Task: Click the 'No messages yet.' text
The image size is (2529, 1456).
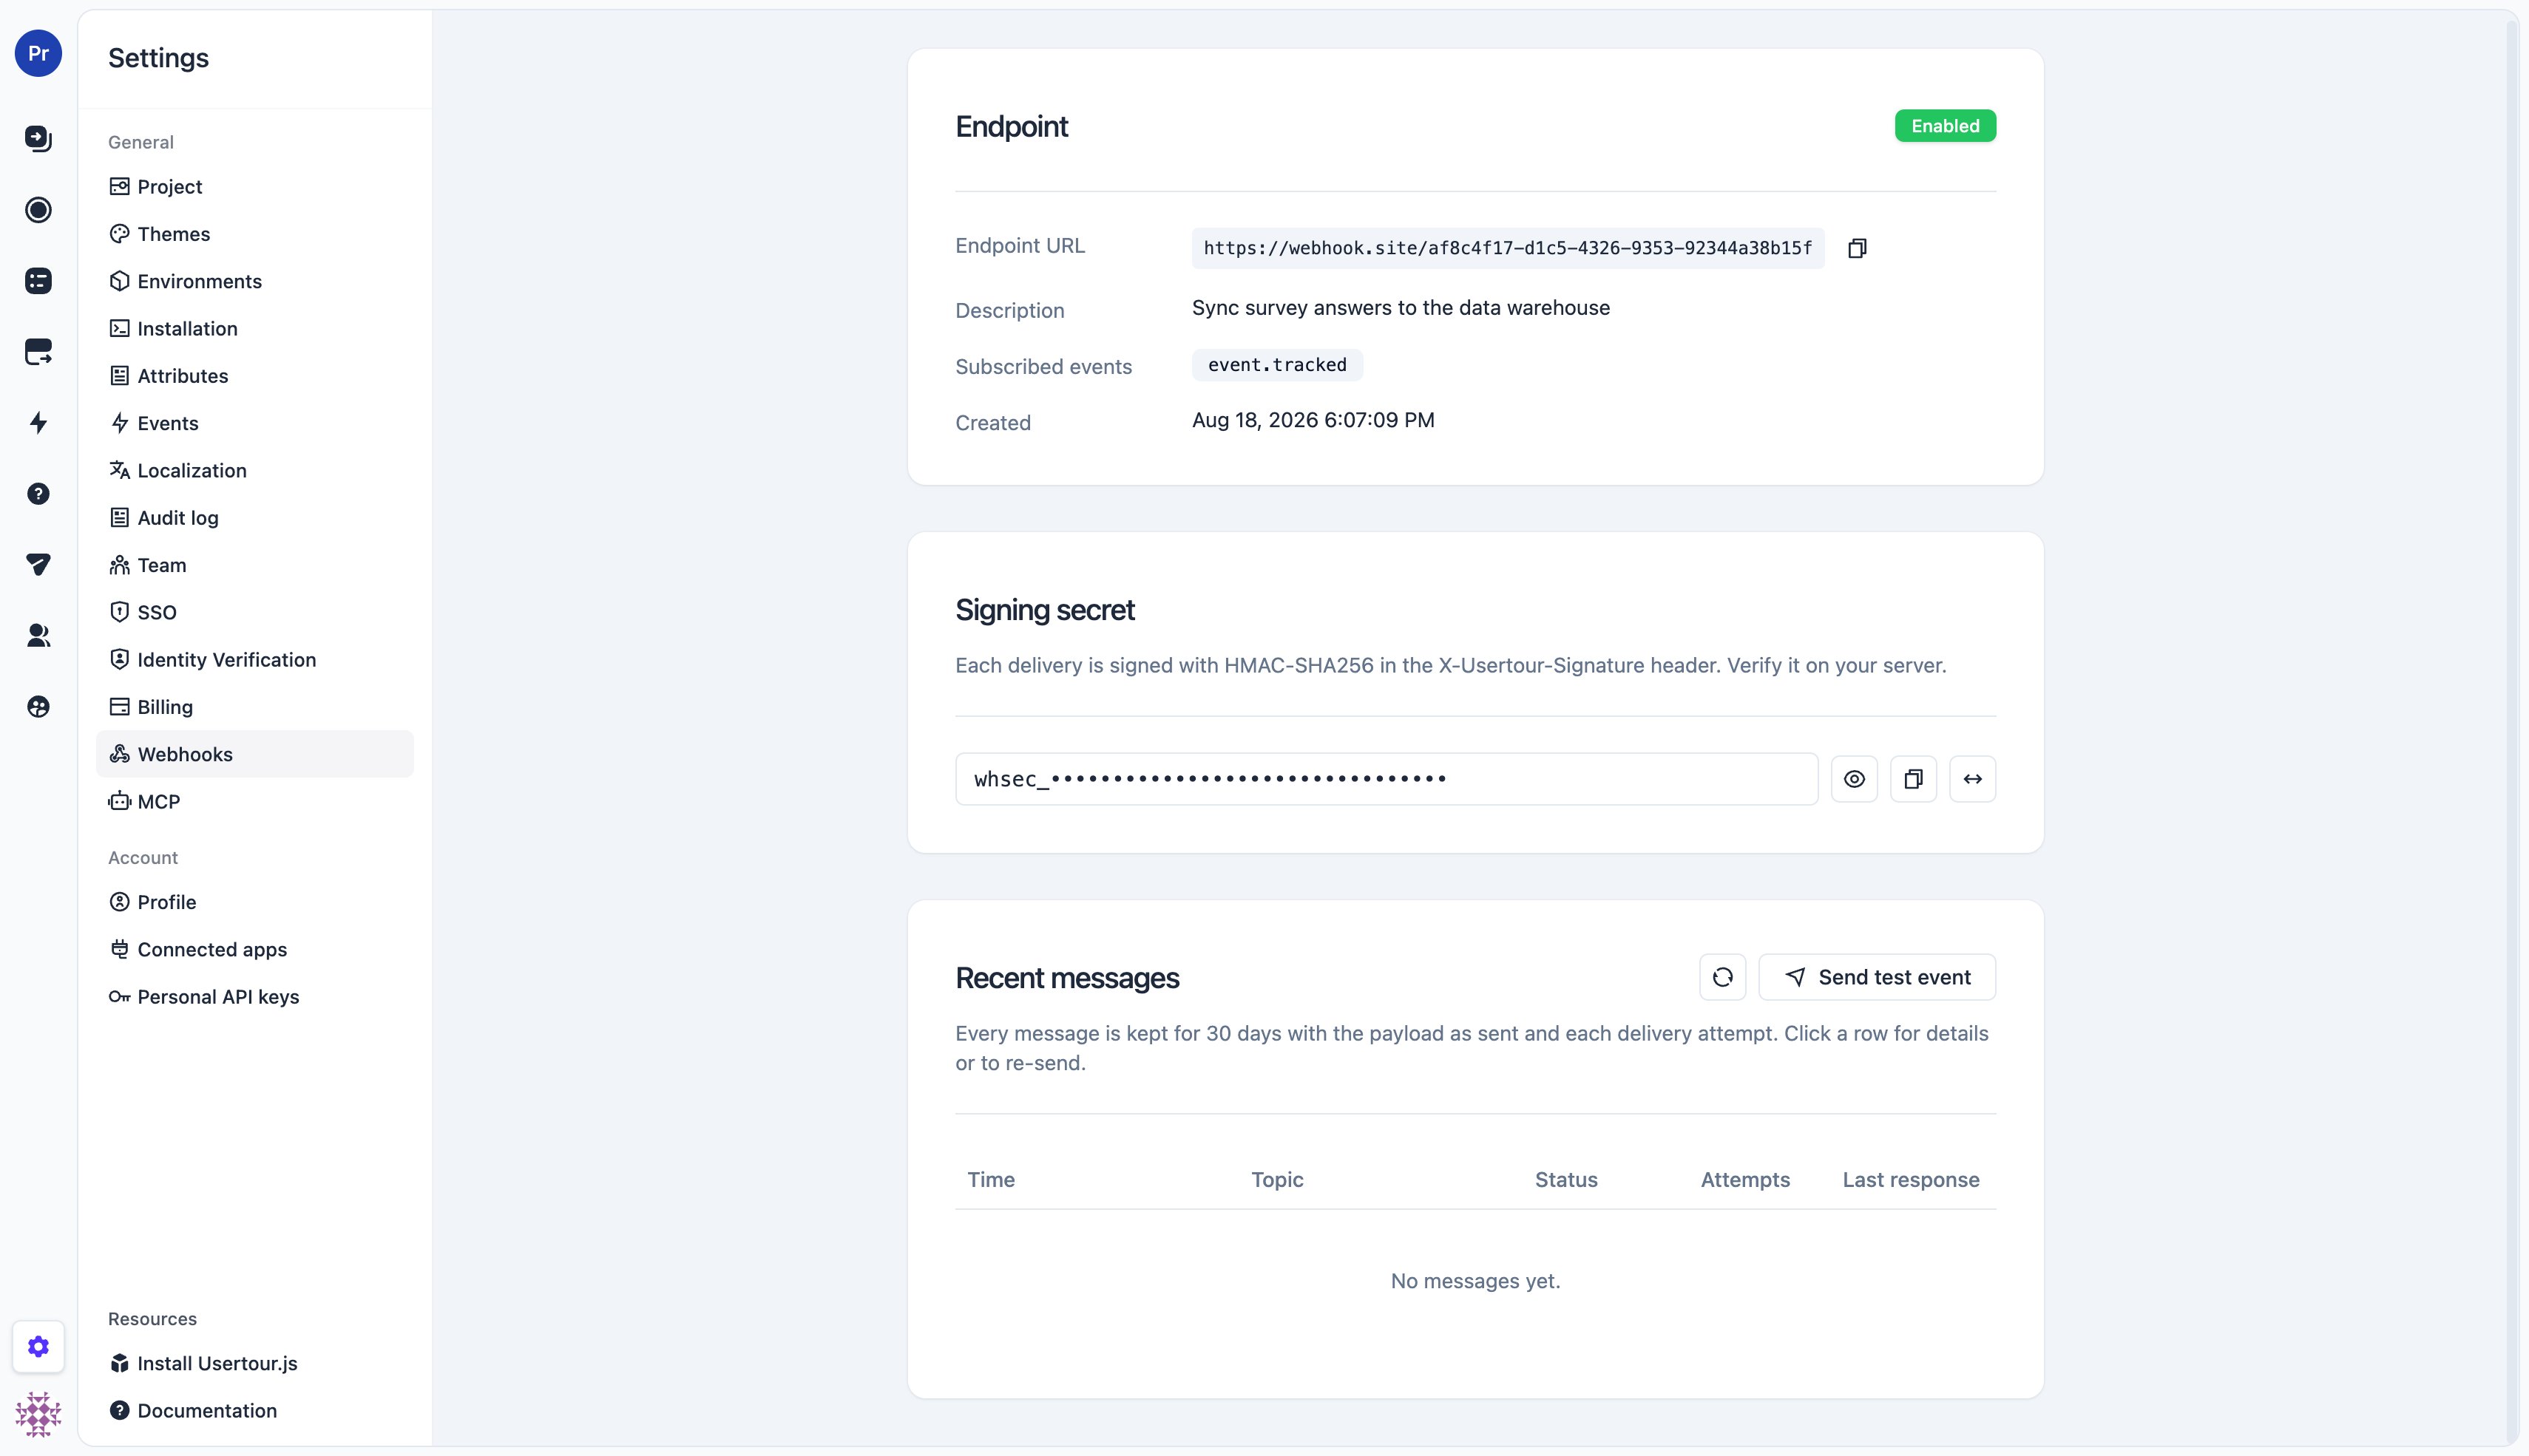Action: click(1475, 1281)
